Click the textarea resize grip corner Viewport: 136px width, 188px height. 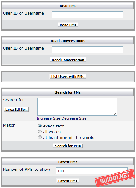click(115, 114)
